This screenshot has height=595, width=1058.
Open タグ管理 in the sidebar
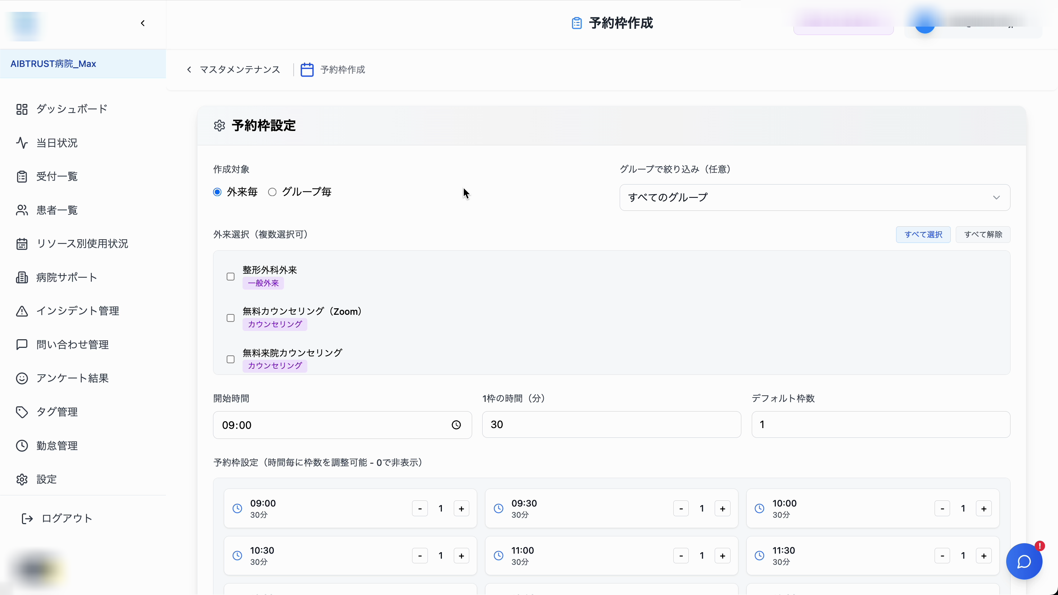pyautogui.click(x=57, y=412)
